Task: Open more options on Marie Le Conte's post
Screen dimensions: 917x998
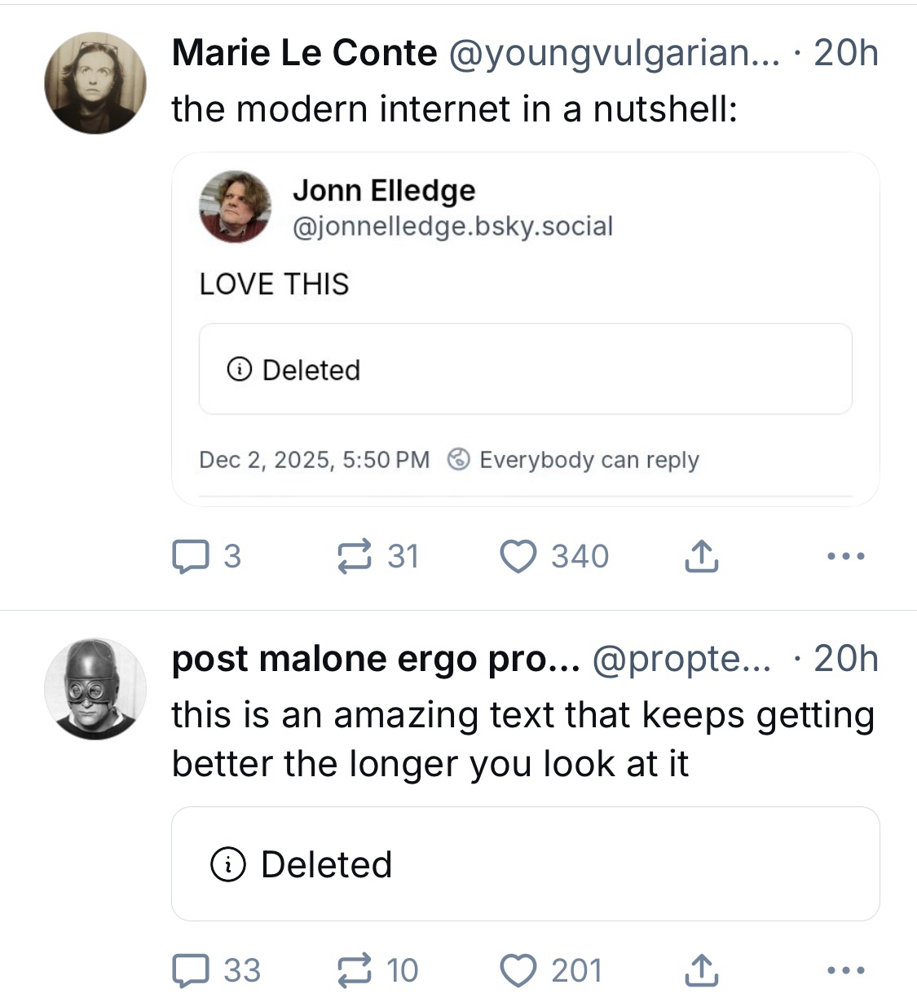Action: tap(844, 557)
